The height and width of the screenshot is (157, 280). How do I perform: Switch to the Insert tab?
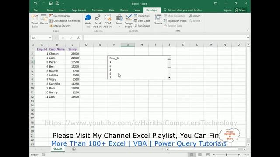pos(62,10)
